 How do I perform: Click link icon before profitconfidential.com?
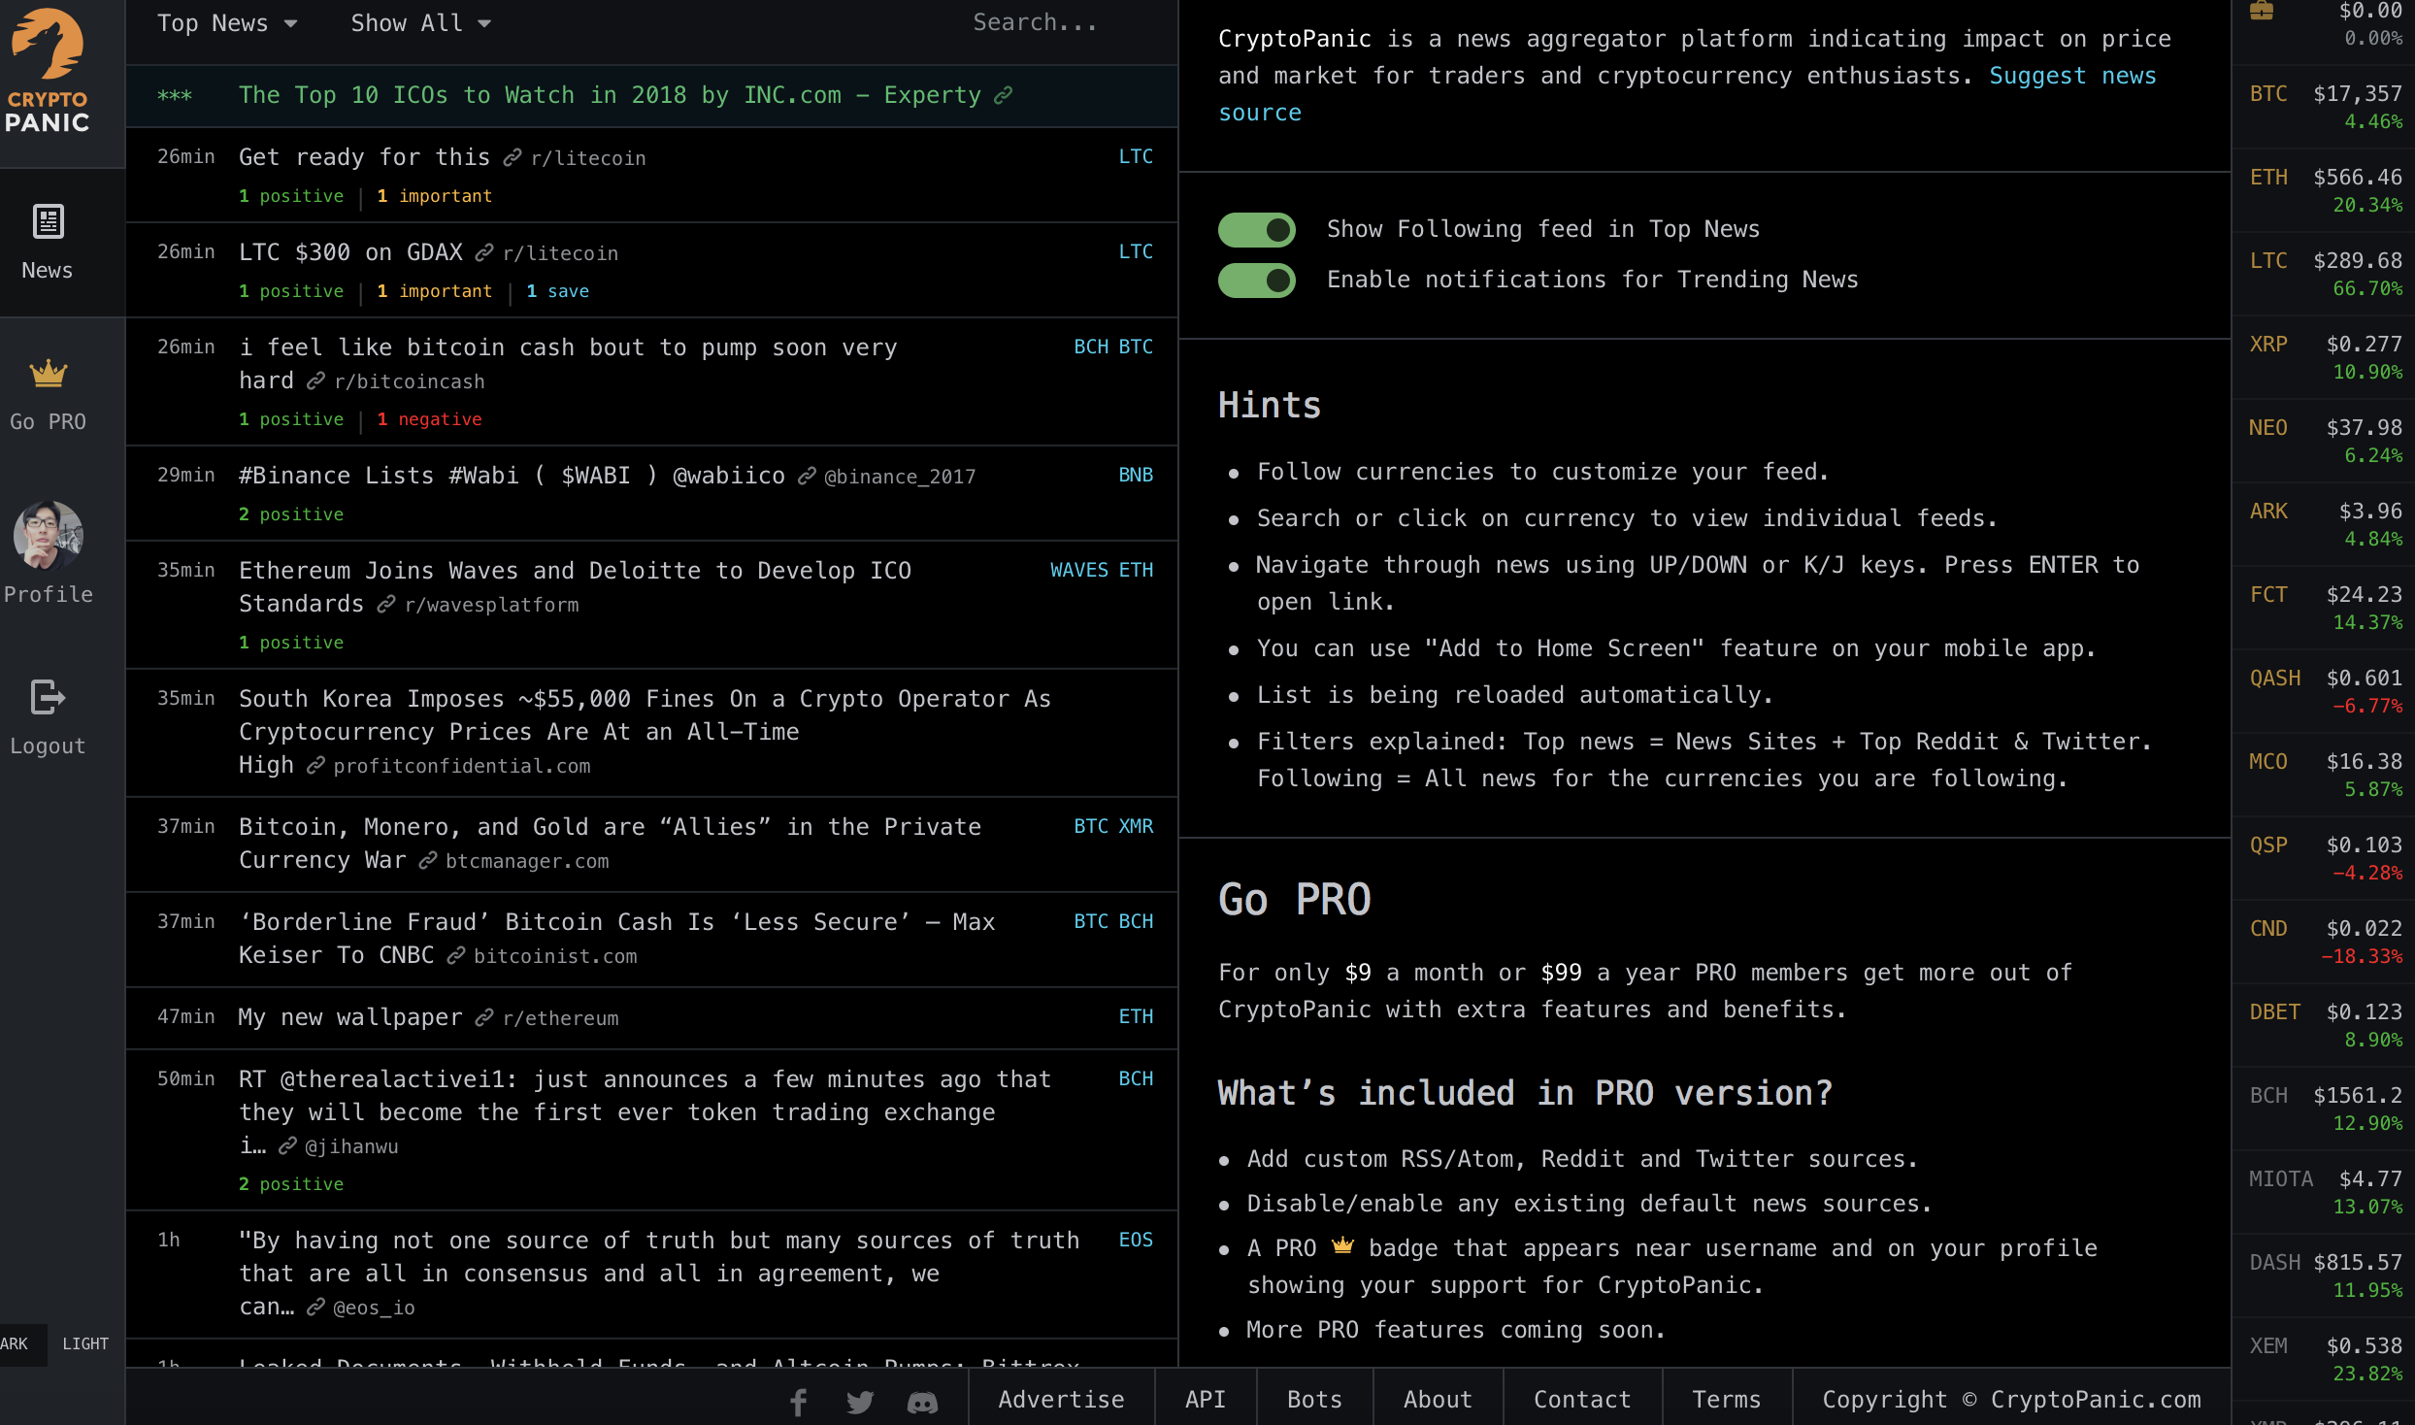pos(315,766)
